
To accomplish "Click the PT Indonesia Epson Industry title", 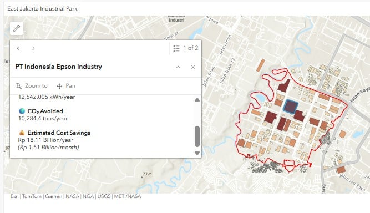I will pyautogui.click(x=58, y=67).
